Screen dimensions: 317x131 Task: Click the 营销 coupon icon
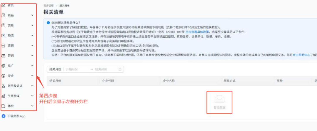pyautogui.click(x=3, y=56)
